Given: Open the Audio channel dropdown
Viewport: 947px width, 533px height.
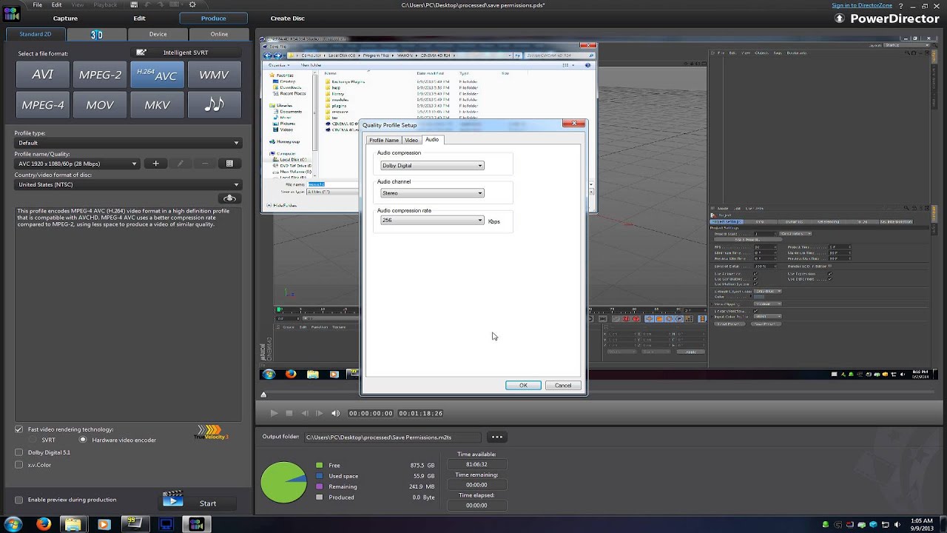Looking at the screenshot, I should (432, 193).
